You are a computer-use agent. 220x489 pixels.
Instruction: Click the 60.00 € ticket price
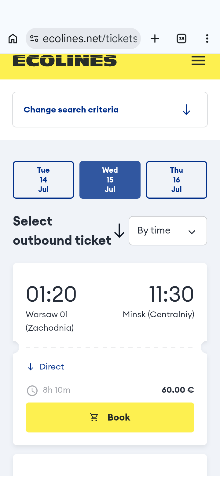point(178,390)
